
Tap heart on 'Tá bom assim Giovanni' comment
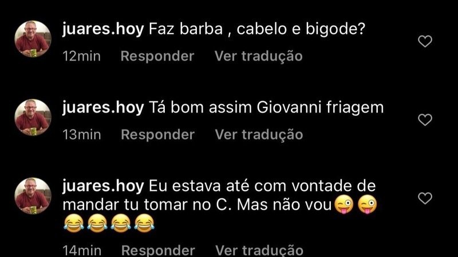(x=425, y=120)
